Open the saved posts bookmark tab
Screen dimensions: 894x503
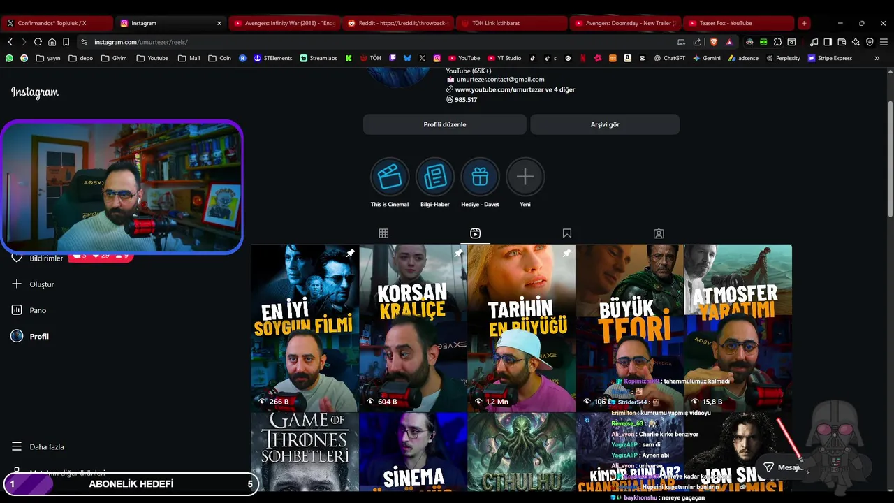click(567, 233)
